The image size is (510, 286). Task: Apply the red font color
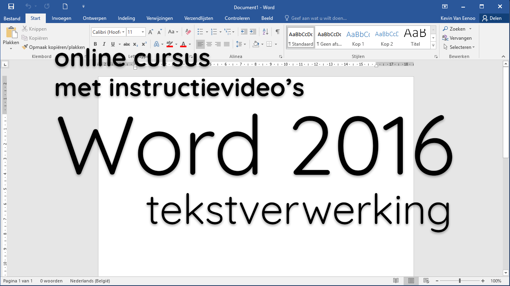pos(183,44)
